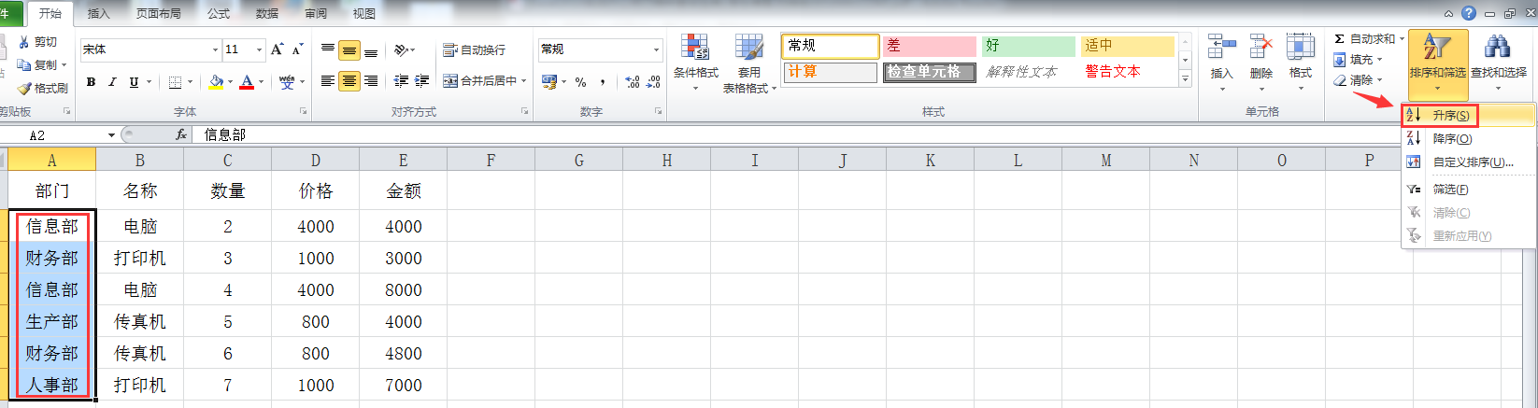Screen dimensions: 1538x408
Task: Click the Insert cells (插入) icon
Action: tap(1221, 47)
